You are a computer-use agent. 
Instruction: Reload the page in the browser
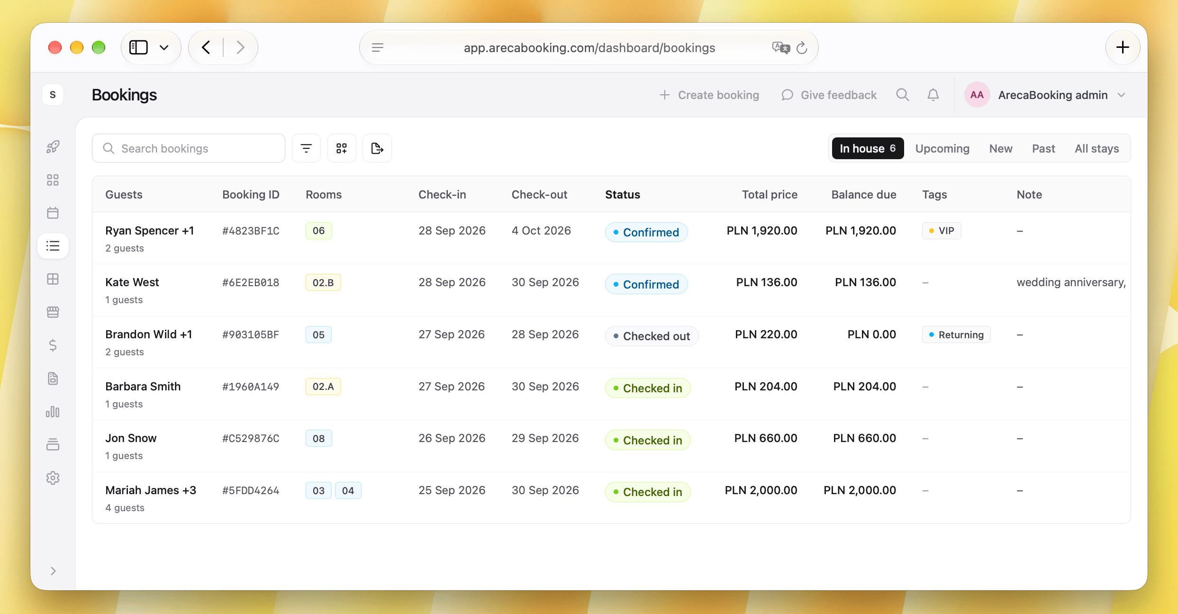(802, 48)
